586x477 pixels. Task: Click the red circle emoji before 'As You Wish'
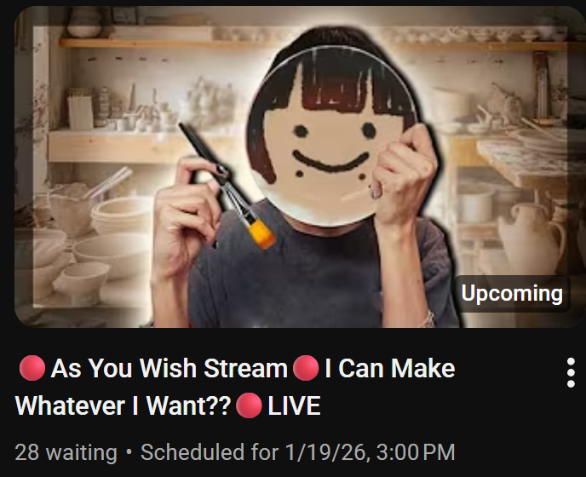point(32,368)
